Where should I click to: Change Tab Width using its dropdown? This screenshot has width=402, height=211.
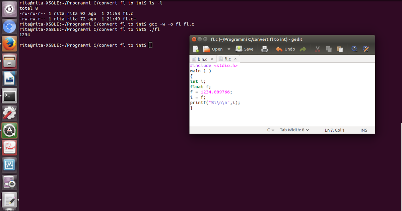pyautogui.click(x=294, y=130)
